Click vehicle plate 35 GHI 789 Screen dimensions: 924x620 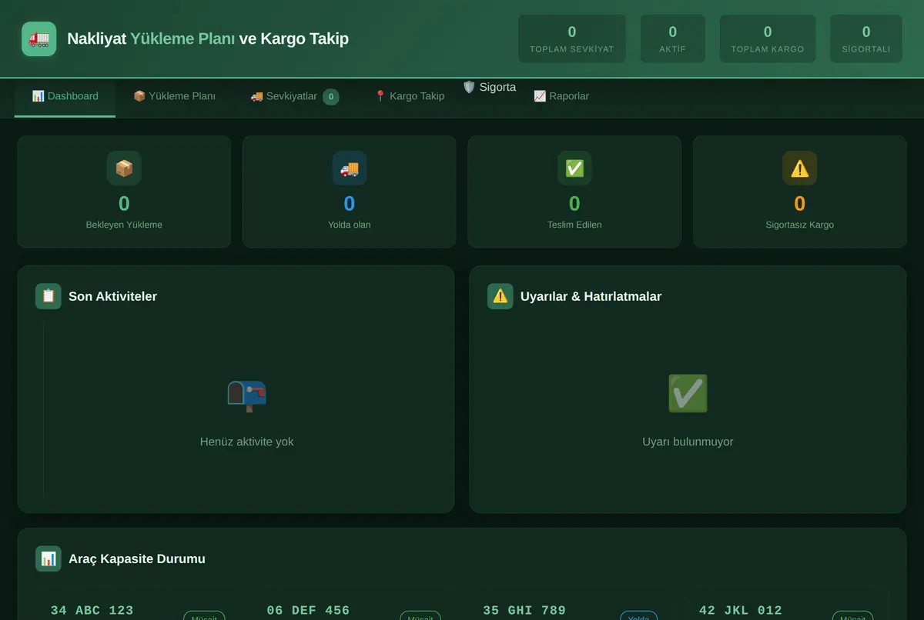click(x=524, y=611)
